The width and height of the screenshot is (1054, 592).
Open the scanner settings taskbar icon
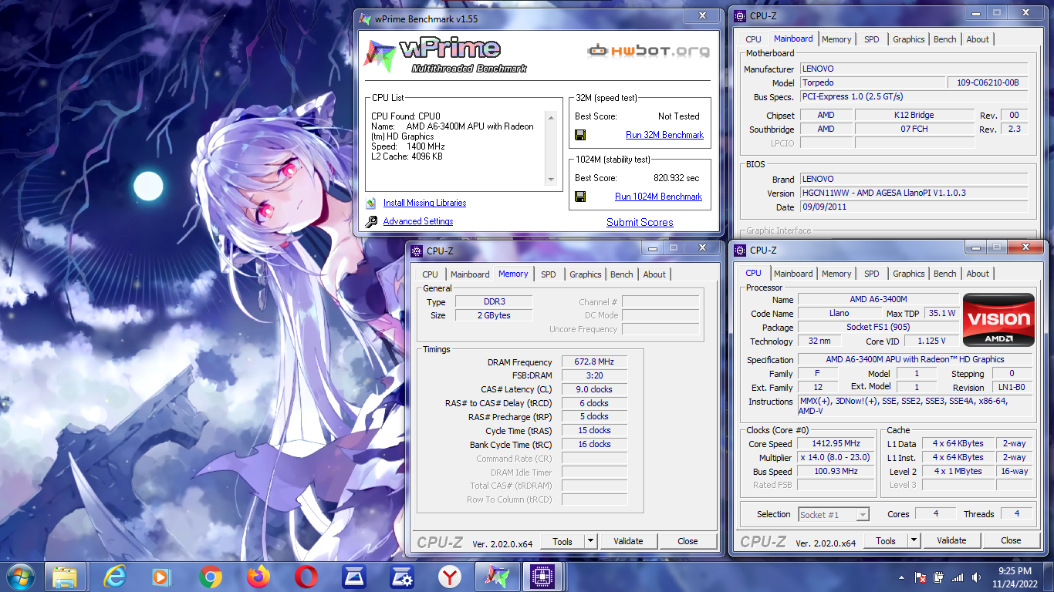(402, 576)
